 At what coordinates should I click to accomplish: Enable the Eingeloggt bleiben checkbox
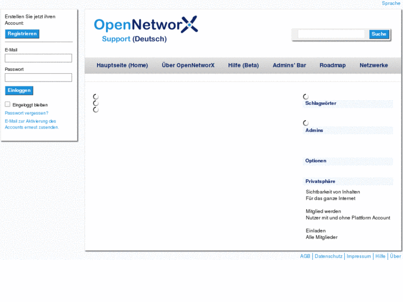(7, 104)
